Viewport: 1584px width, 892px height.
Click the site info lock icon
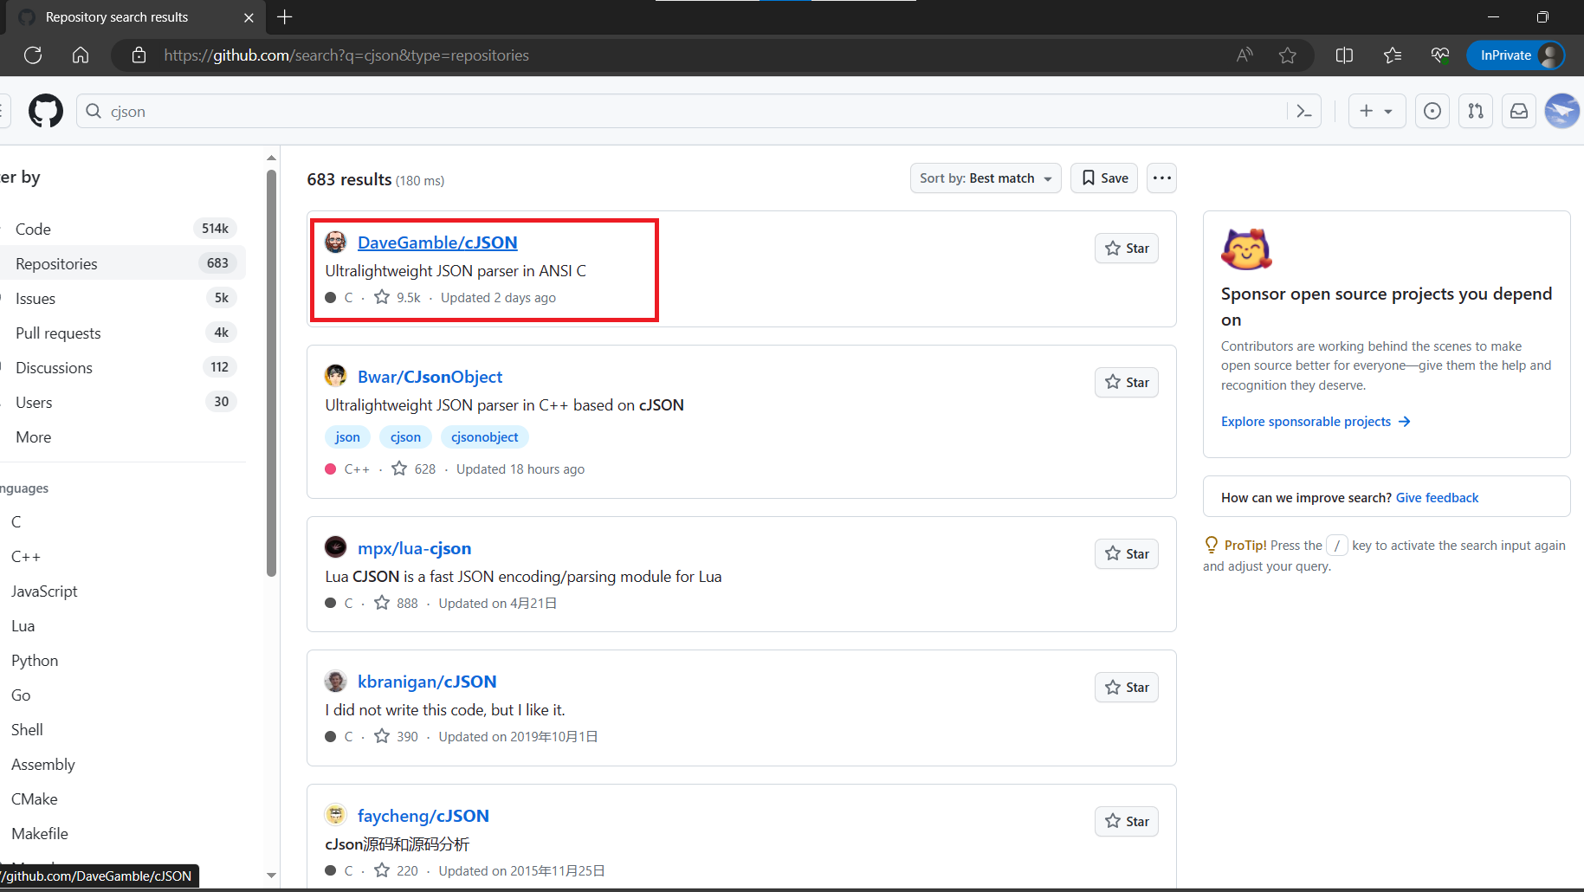click(x=139, y=55)
